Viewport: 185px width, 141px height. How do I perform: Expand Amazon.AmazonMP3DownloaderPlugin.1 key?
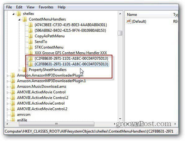click(x=7, y=81)
